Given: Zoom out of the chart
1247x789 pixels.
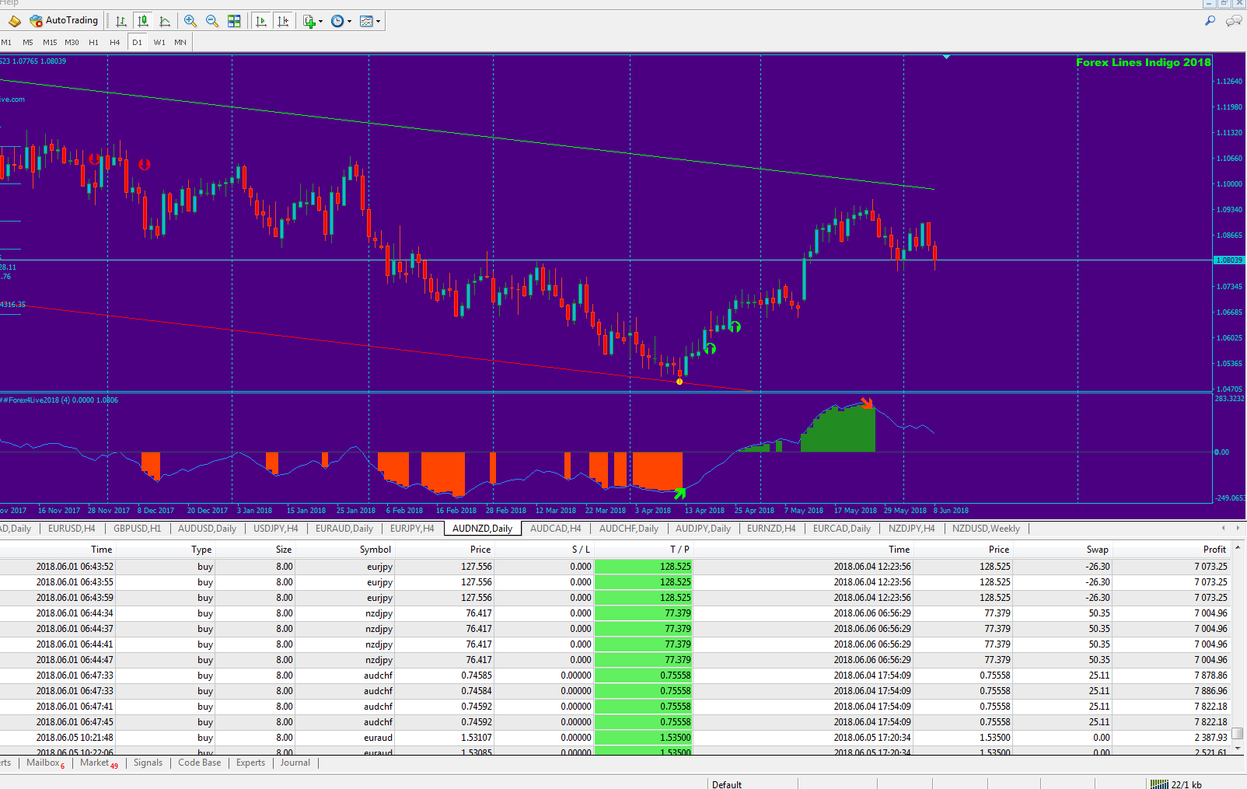Looking at the screenshot, I should click(x=212, y=21).
